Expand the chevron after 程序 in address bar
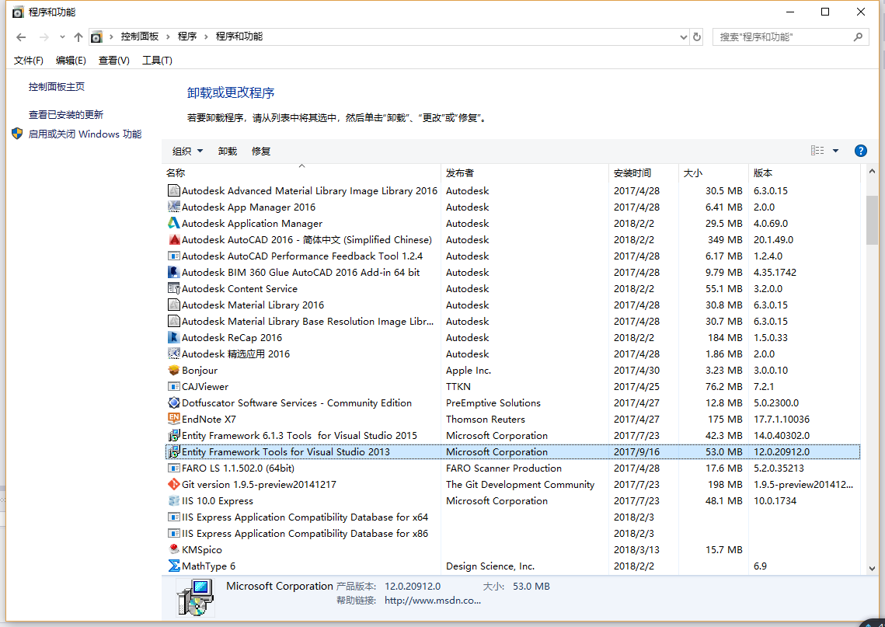The width and height of the screenshot is (885, 627). tap(207, 37)
